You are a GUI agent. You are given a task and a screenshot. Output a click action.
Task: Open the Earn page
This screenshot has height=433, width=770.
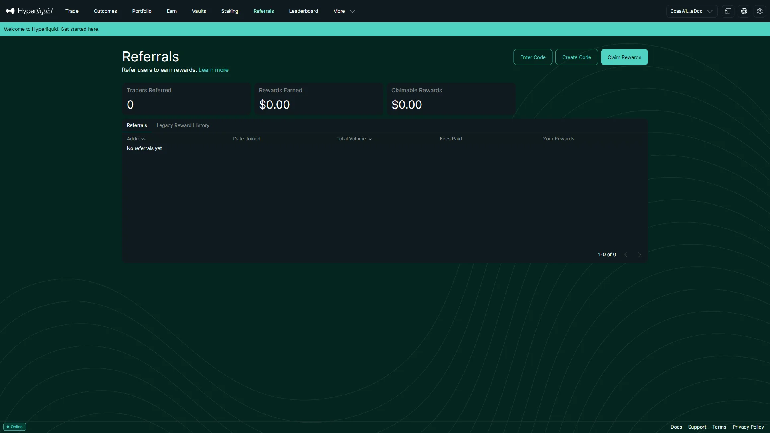pyautogui.click(x=172, y=11)
